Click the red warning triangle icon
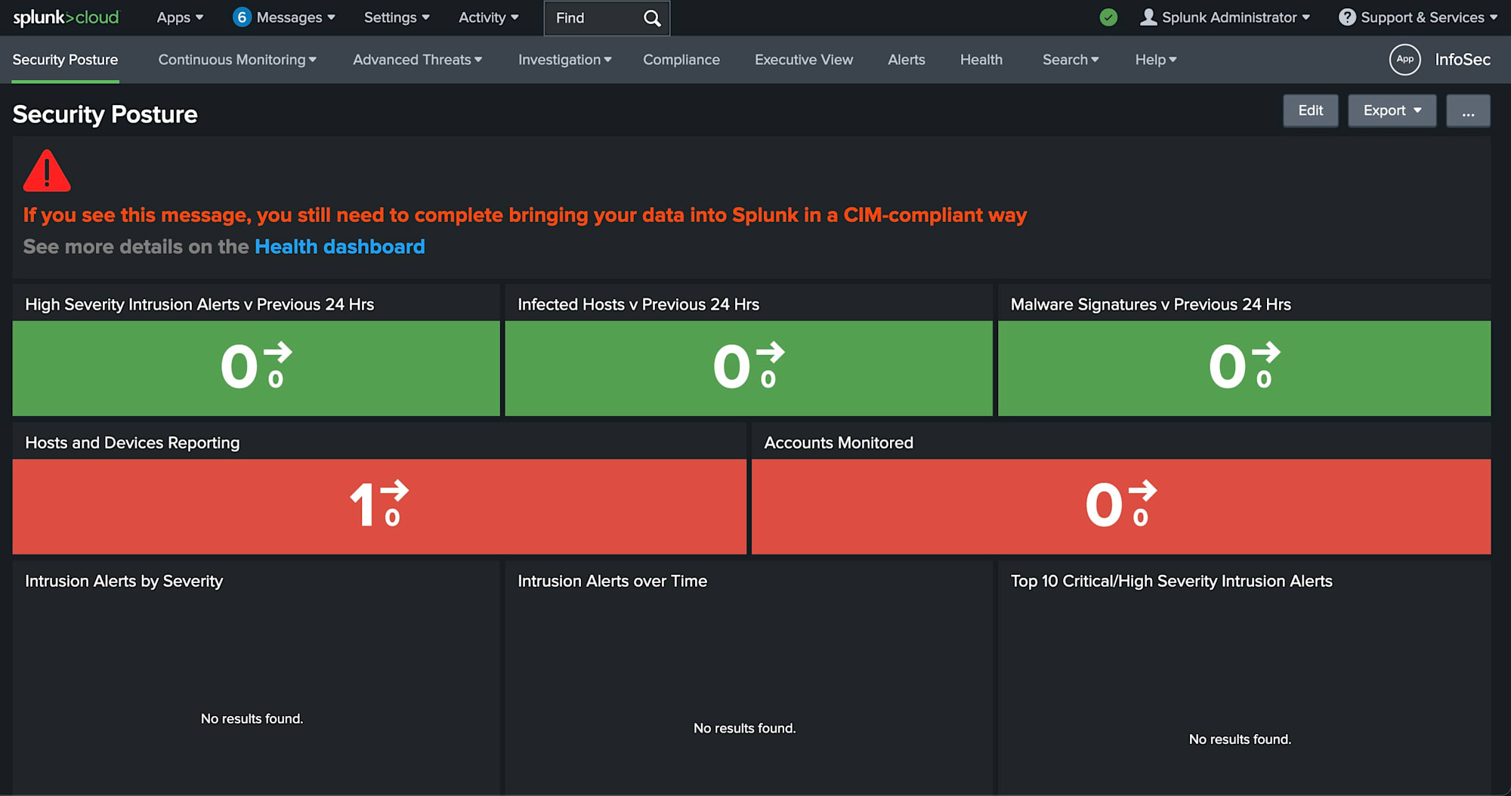The height and width of the screenshot is (796, 1511). [47, 171]
